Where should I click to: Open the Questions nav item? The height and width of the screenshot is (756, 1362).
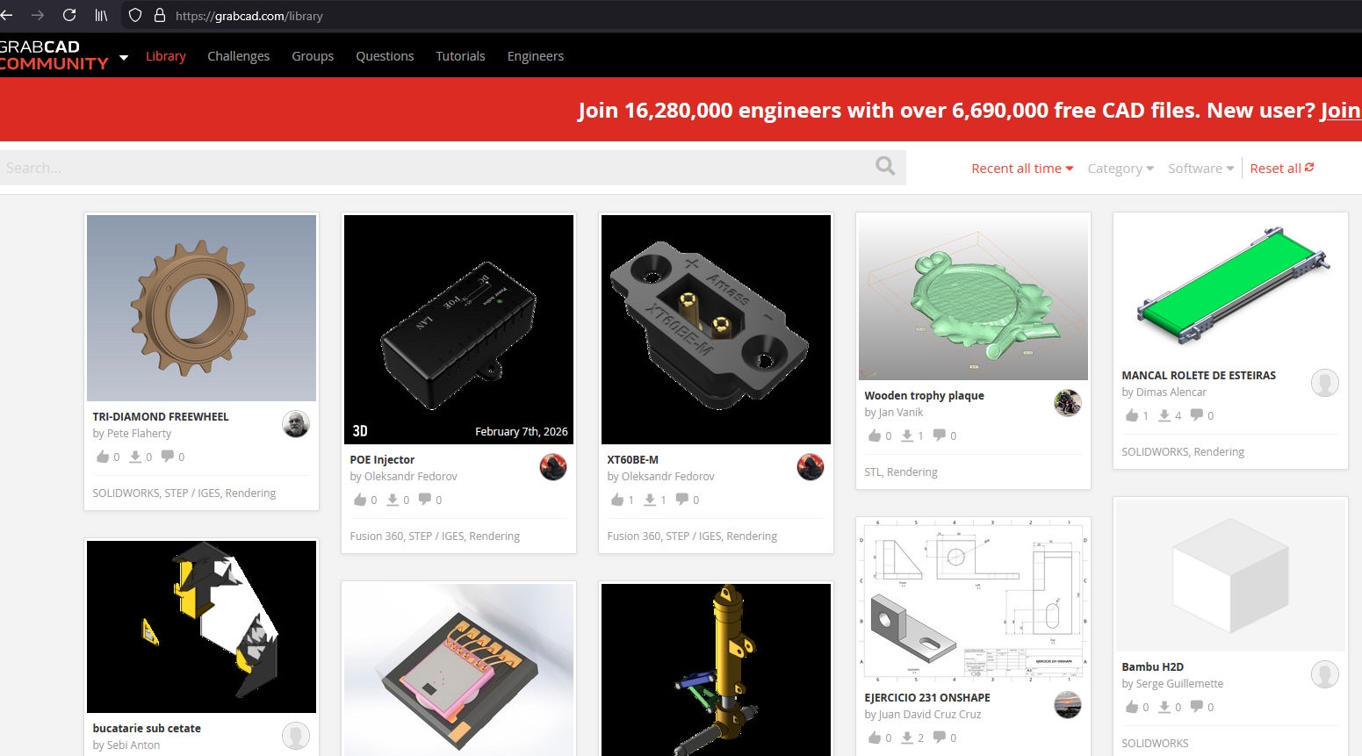pyautogui.click(x=385, y=56)
